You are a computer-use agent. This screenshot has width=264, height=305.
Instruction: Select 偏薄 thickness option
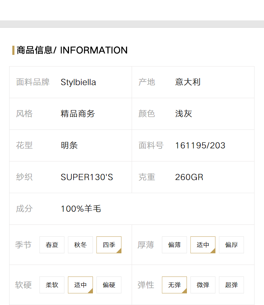[x=174, y=245]
